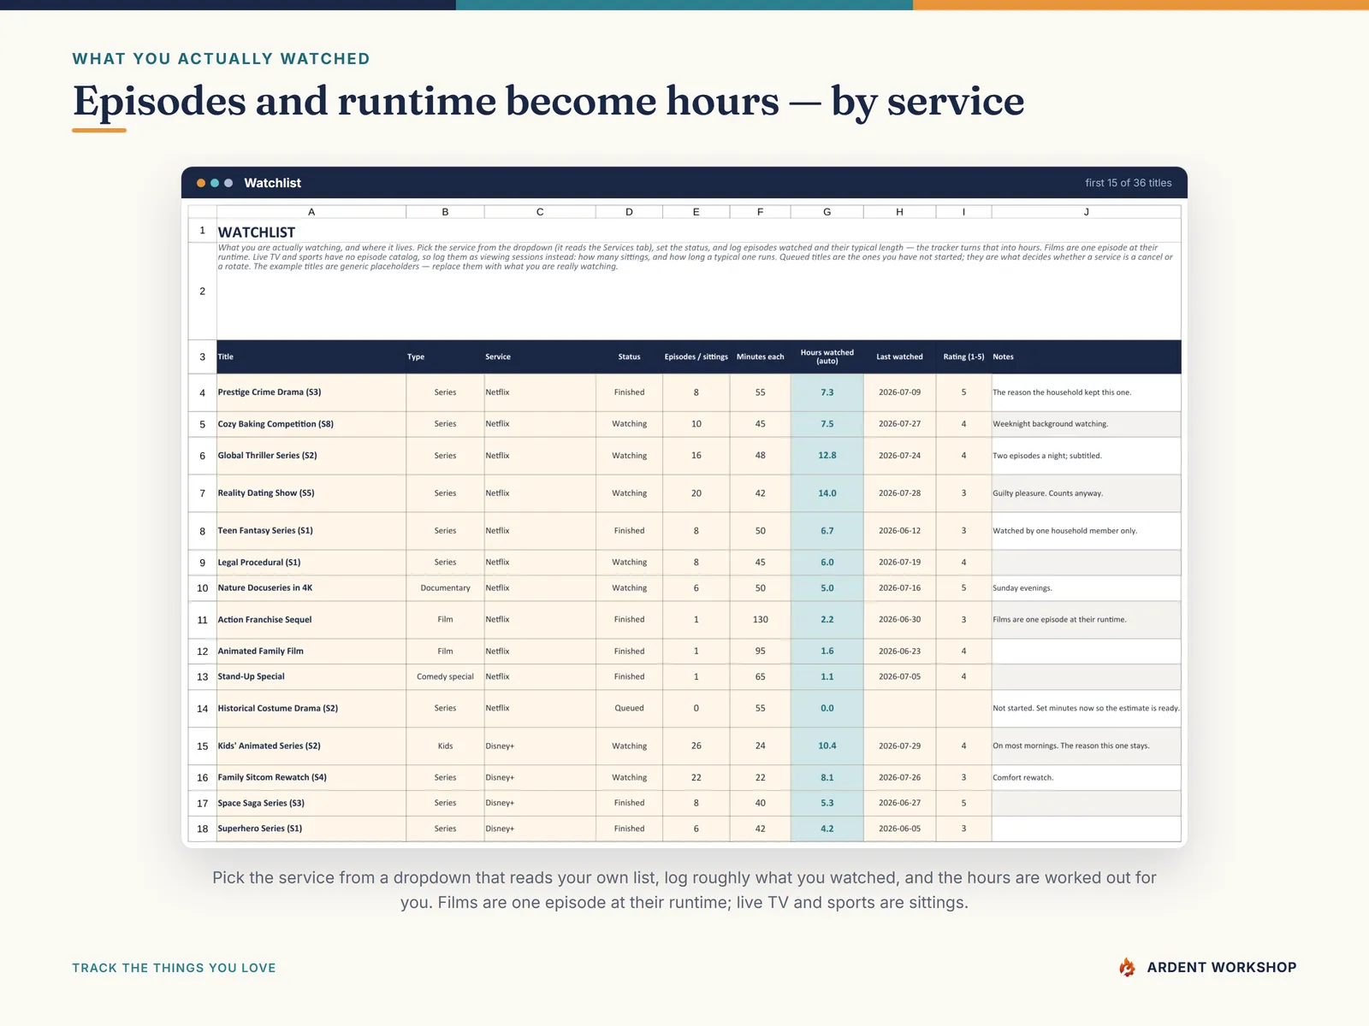Click last watched date 2026-07-29
Image resolution: width=1369 pixels, height=1026 pixels.
pos(900,746)
